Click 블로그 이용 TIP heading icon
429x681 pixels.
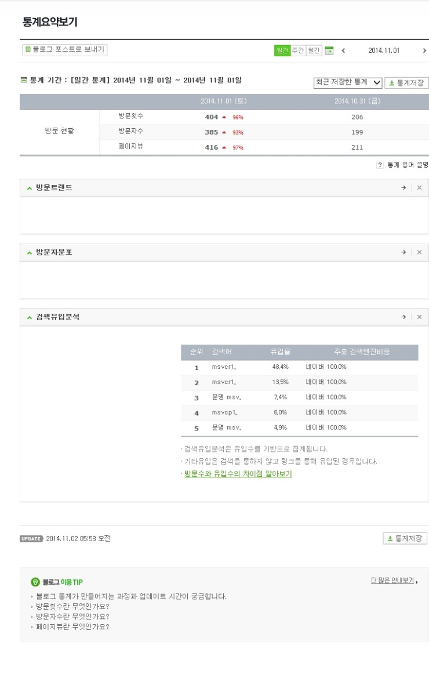click(35, 582)
